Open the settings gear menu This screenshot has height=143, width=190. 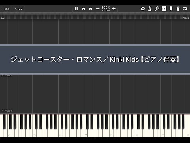[x=143, y=9]
